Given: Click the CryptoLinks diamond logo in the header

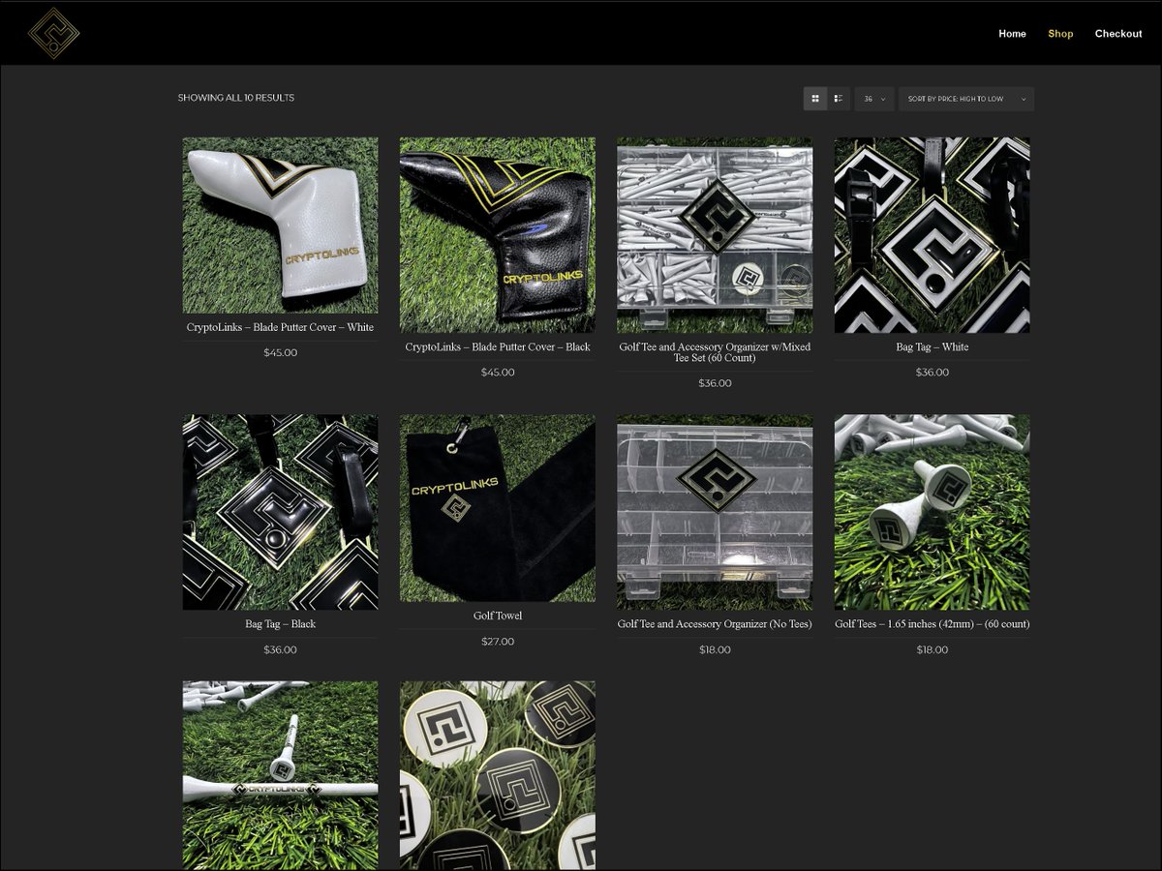Looking at the screenshot, I should tap(53, 33).
